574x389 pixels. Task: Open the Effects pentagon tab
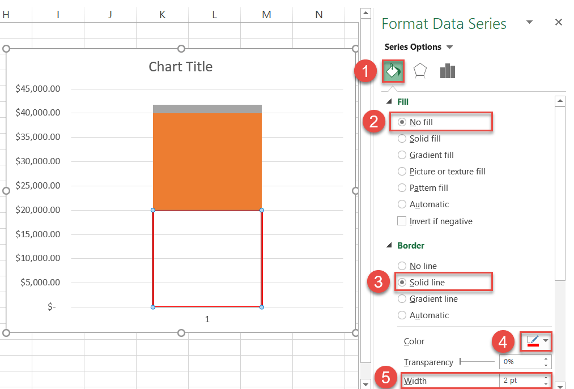click(420, 71)
